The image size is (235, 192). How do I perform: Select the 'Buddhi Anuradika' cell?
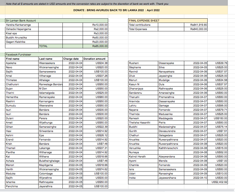(x=22, y=38)
